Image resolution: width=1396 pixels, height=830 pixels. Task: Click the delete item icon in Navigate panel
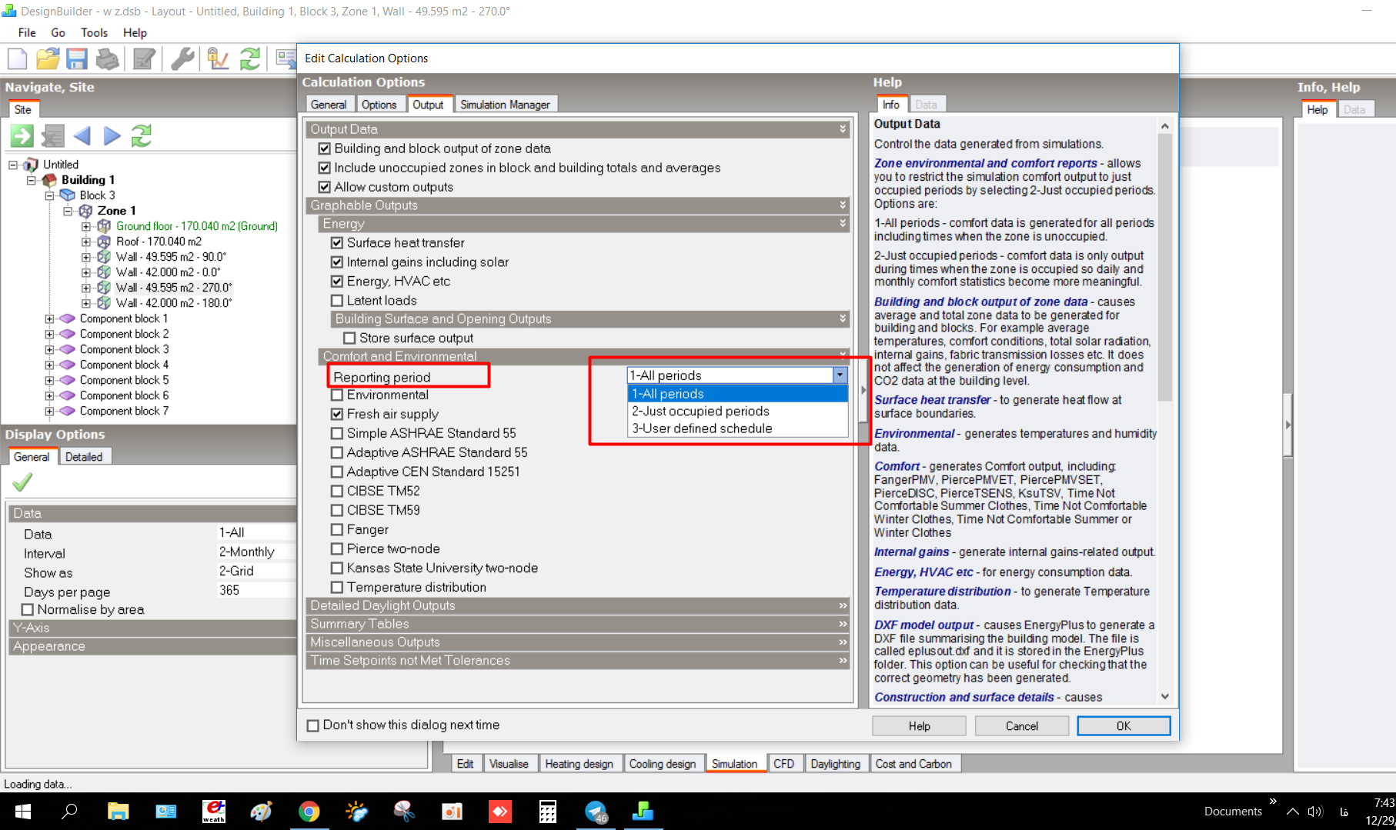tap(52, 136)
